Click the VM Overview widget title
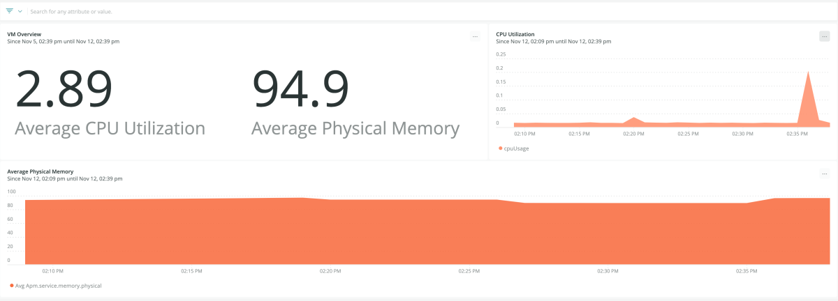838x301 pixels. (x=24, y=33)
